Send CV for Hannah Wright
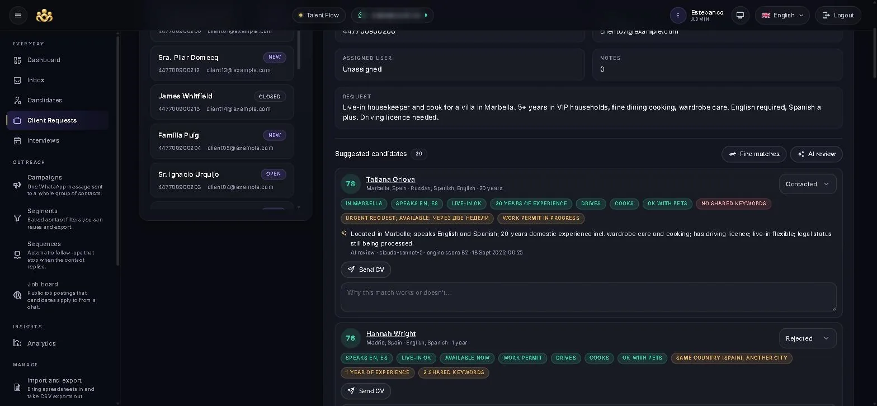The width and height of the screenshot is (877, 406). pyautogui.click(x=366, y=391)
